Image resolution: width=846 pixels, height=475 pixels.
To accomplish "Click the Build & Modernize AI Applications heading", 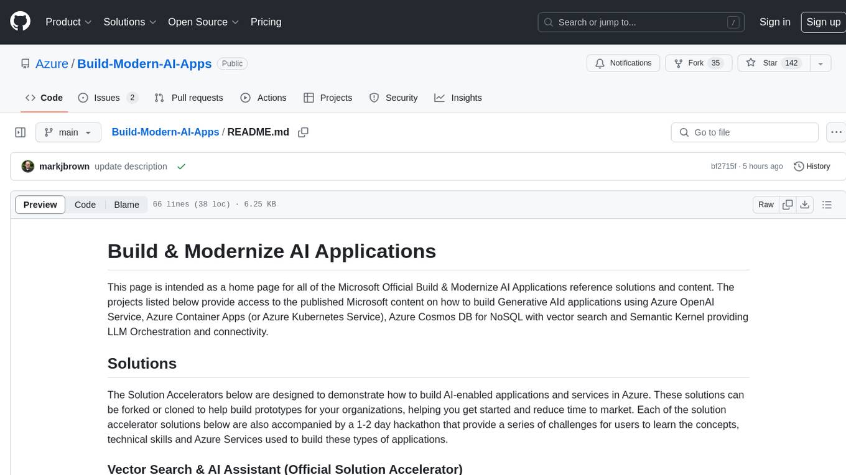I will (272, 251).
